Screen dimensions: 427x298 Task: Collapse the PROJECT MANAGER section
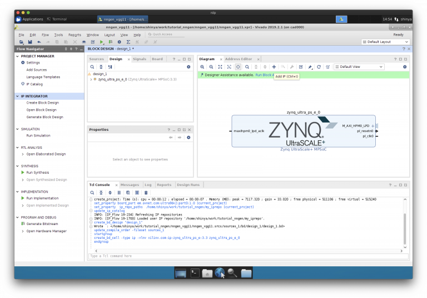click(18, 56)
